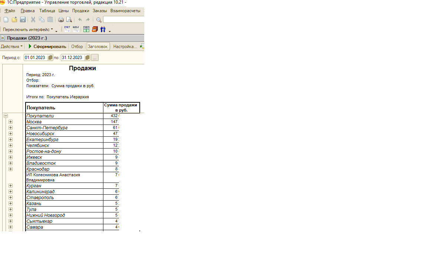427x266 pixels.
Task: Click the New document icon
Action: coord(6,20)
